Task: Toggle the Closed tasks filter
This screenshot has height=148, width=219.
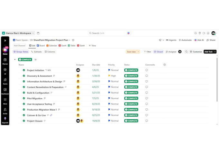Action: (158, 52)
